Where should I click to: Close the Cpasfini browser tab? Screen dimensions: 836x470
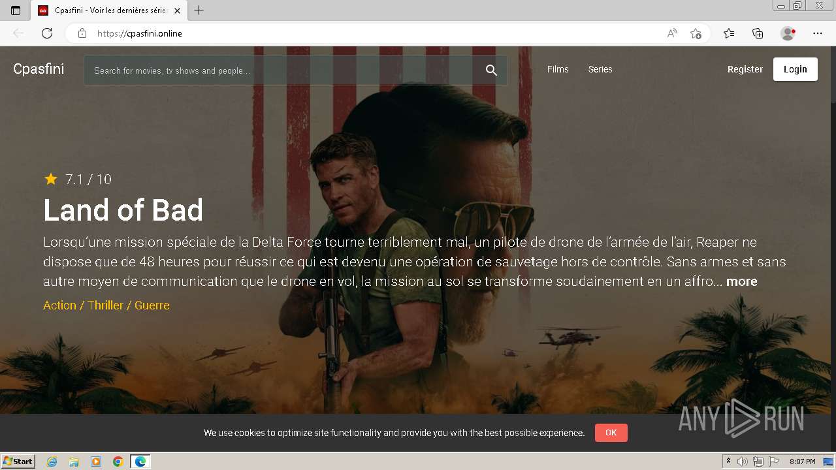click(177, 10)
